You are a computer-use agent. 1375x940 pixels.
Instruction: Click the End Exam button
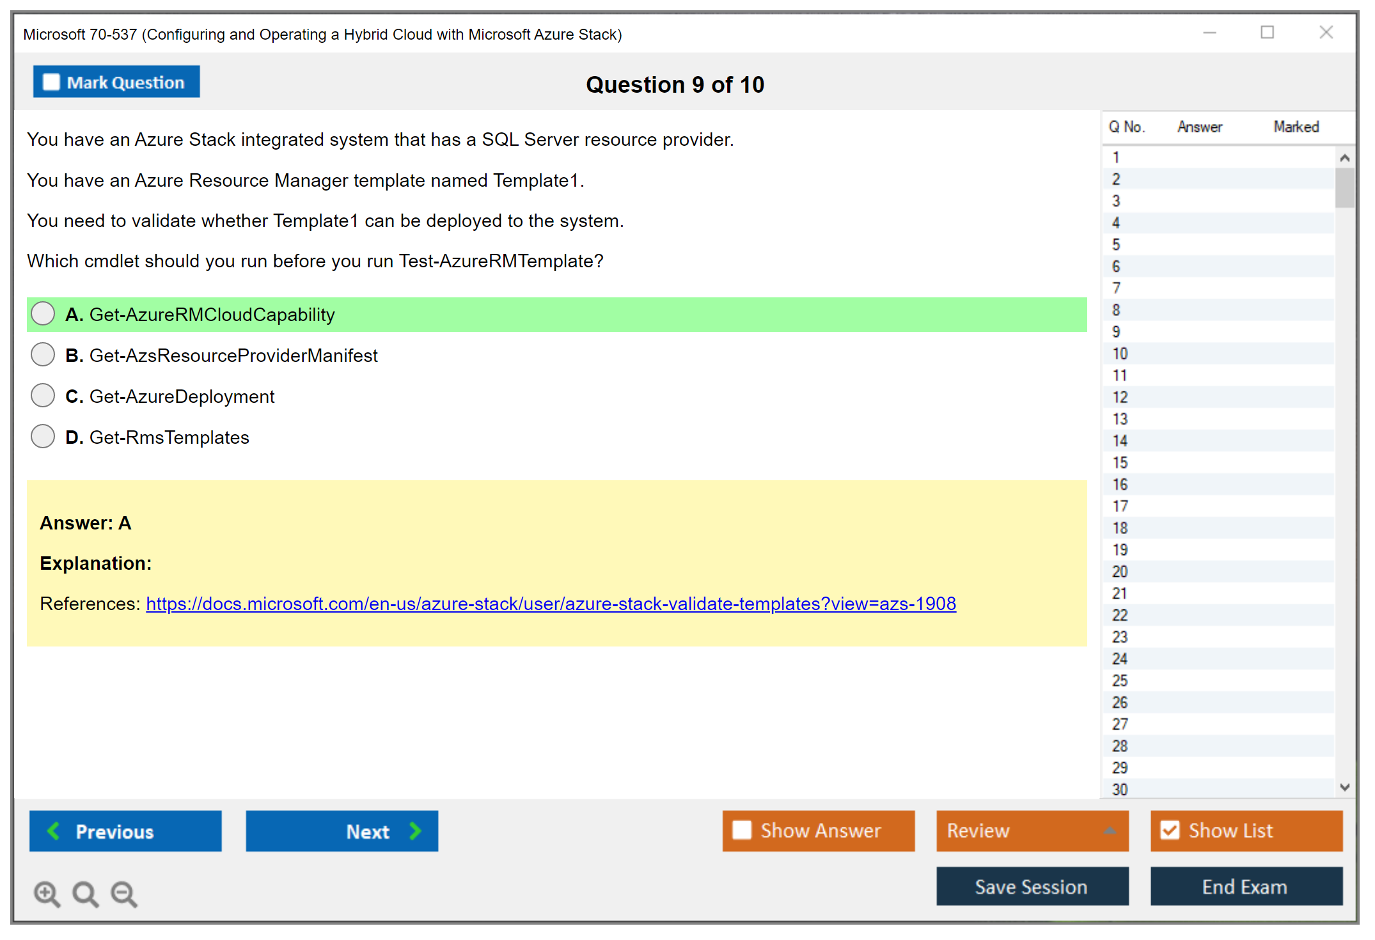pyautogui.click(x=1245, y=886)
